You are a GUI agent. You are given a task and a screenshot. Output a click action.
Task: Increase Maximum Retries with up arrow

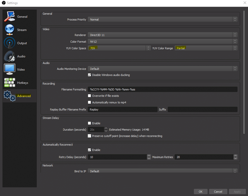point(236,156)
